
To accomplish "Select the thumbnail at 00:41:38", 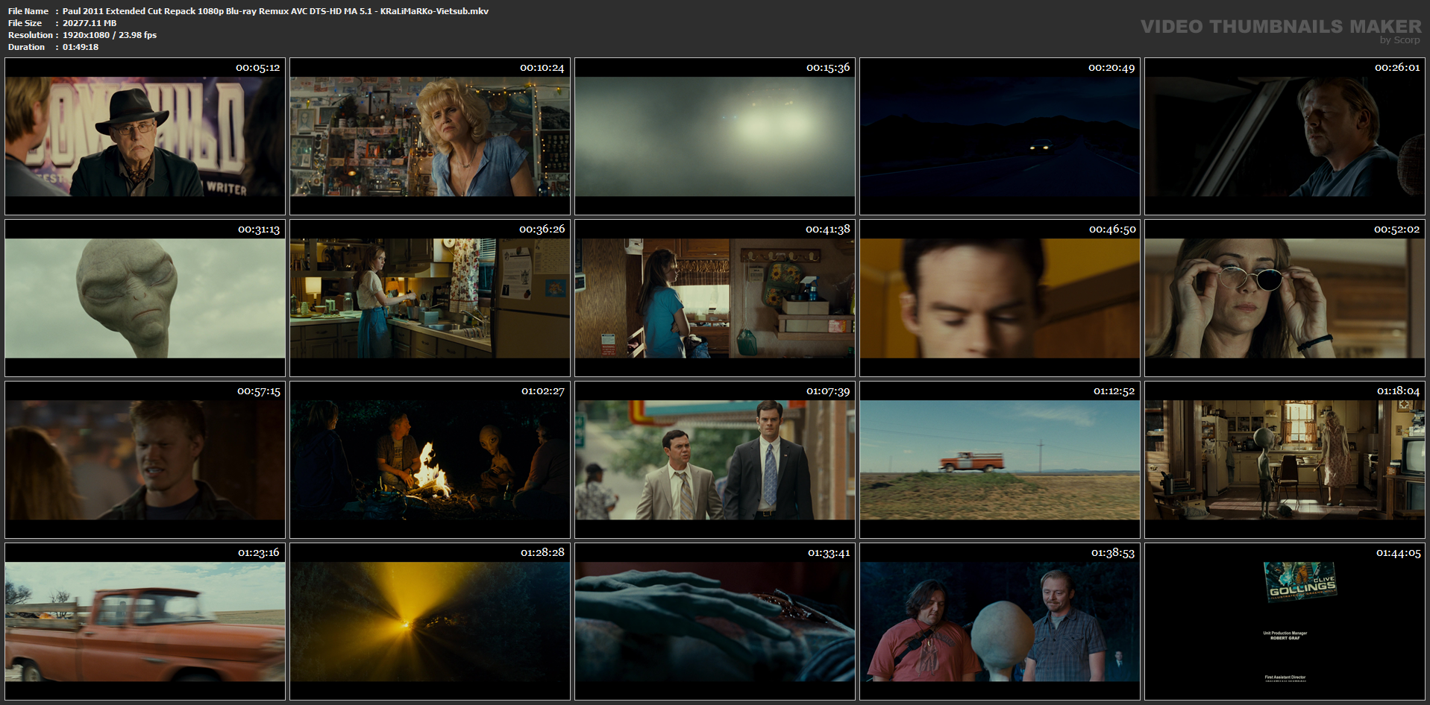I will point(715,298).
